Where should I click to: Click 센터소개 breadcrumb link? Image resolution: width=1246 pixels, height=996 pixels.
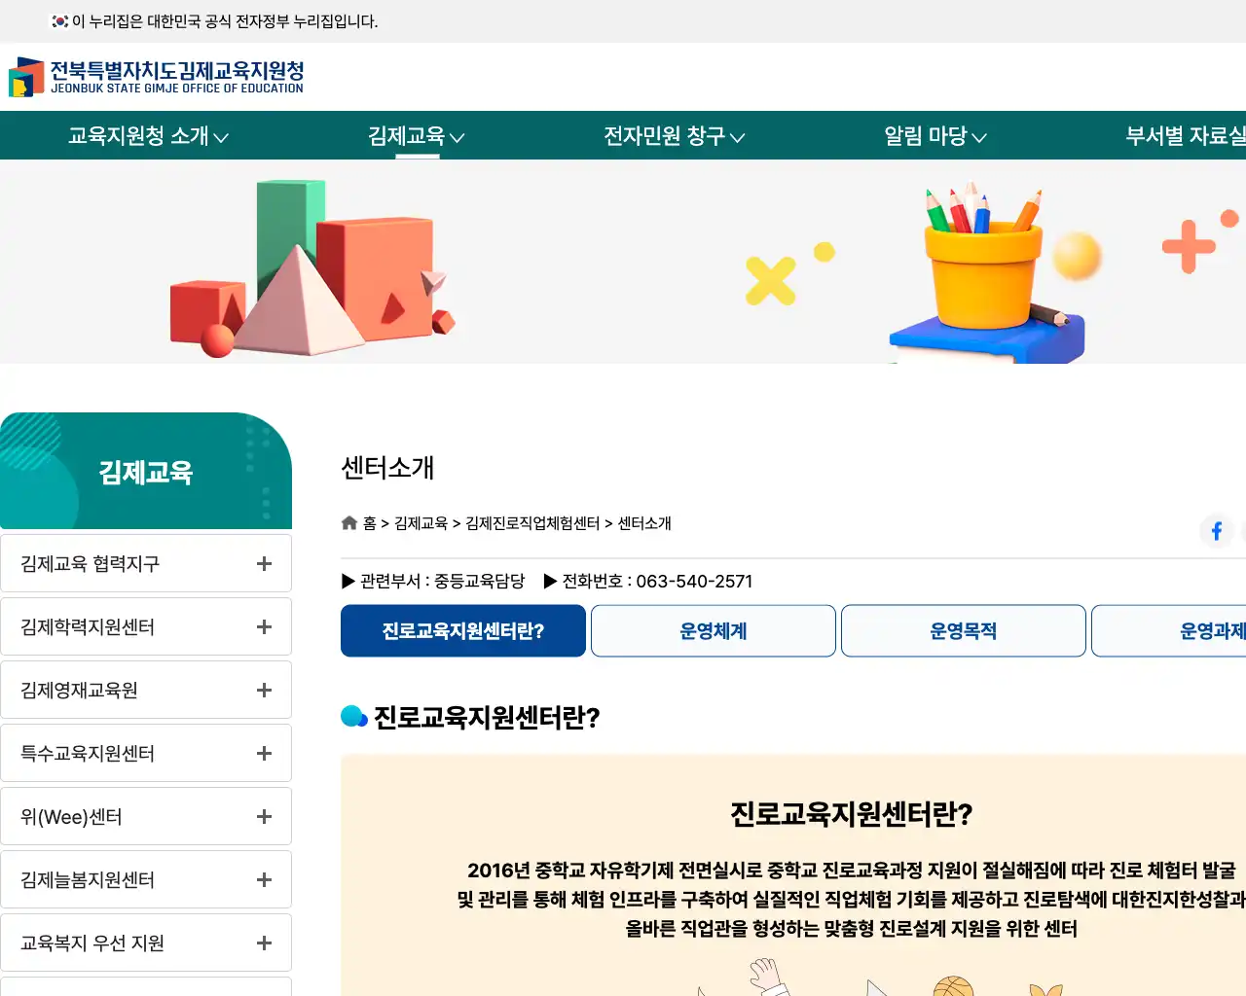pyautogui.click(x=644, y=523)
